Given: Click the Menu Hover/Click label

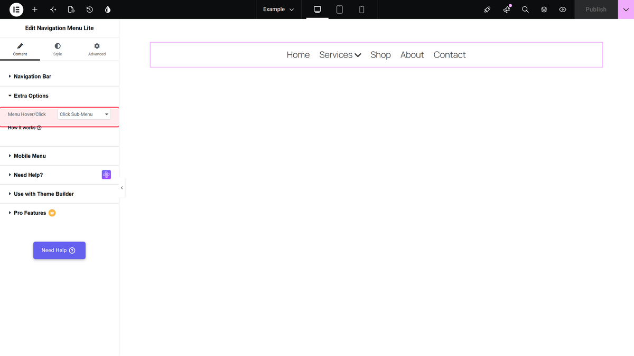Looking at the screenshot, I should 27,114.
